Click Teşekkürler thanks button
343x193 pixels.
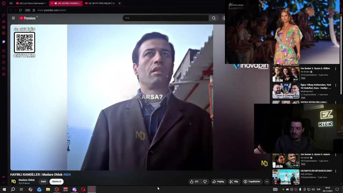coord(252,181)
